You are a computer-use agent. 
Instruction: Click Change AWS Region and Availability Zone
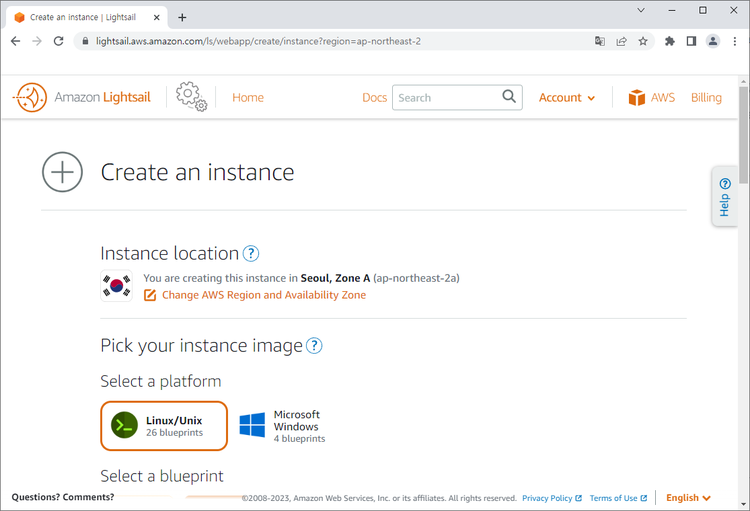click(x=264, y=295)
